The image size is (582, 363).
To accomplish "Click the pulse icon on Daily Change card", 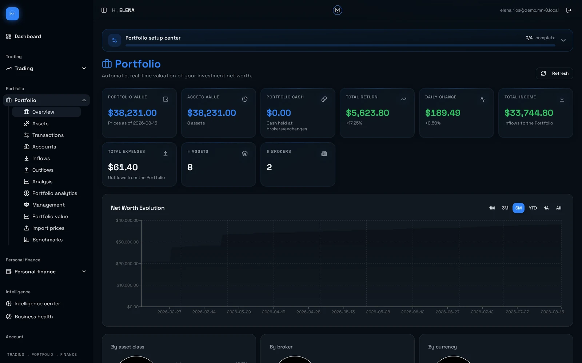I will pyautogui.click(x=483, y=99).
